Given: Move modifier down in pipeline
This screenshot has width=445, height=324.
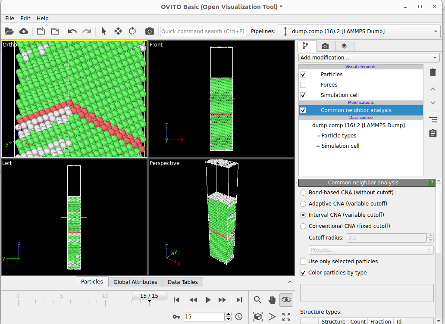Looking at the screenshot, I should click(x=433, y=103).
